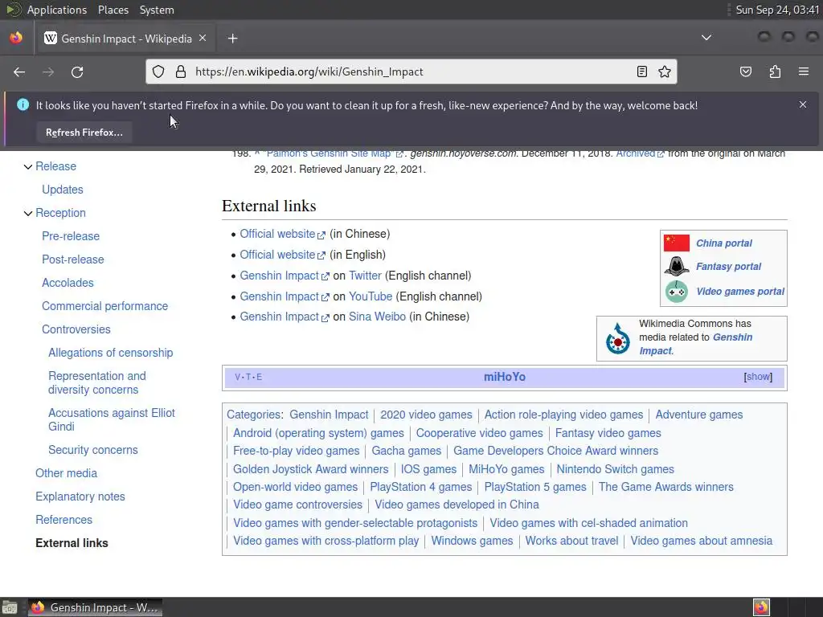Open the System menu
Viewport: 823px width, 617px height.
pos(157,10)
